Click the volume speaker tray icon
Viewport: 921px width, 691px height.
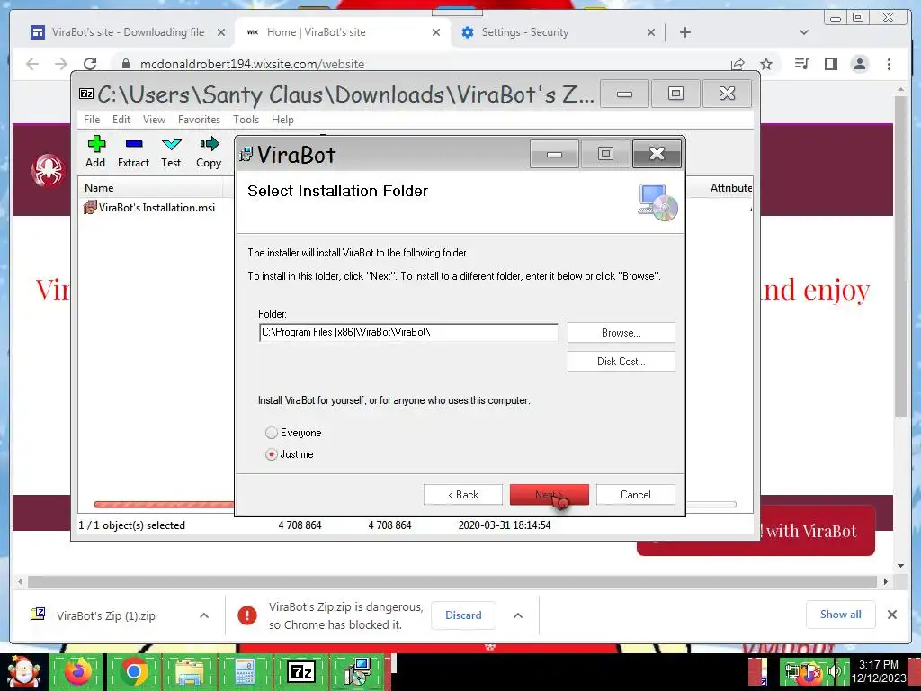[833, 671]
